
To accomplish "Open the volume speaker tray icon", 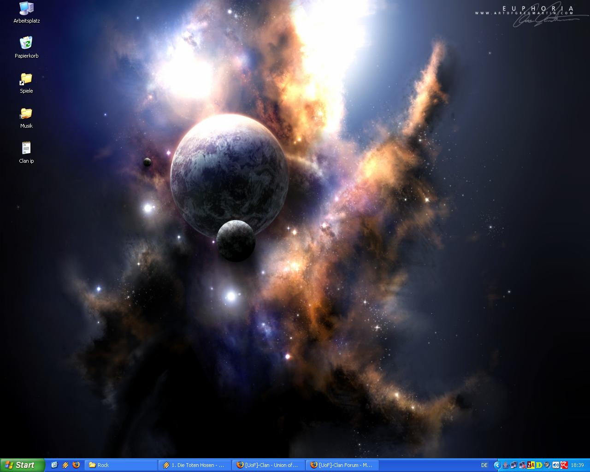I will coord(555,465).
